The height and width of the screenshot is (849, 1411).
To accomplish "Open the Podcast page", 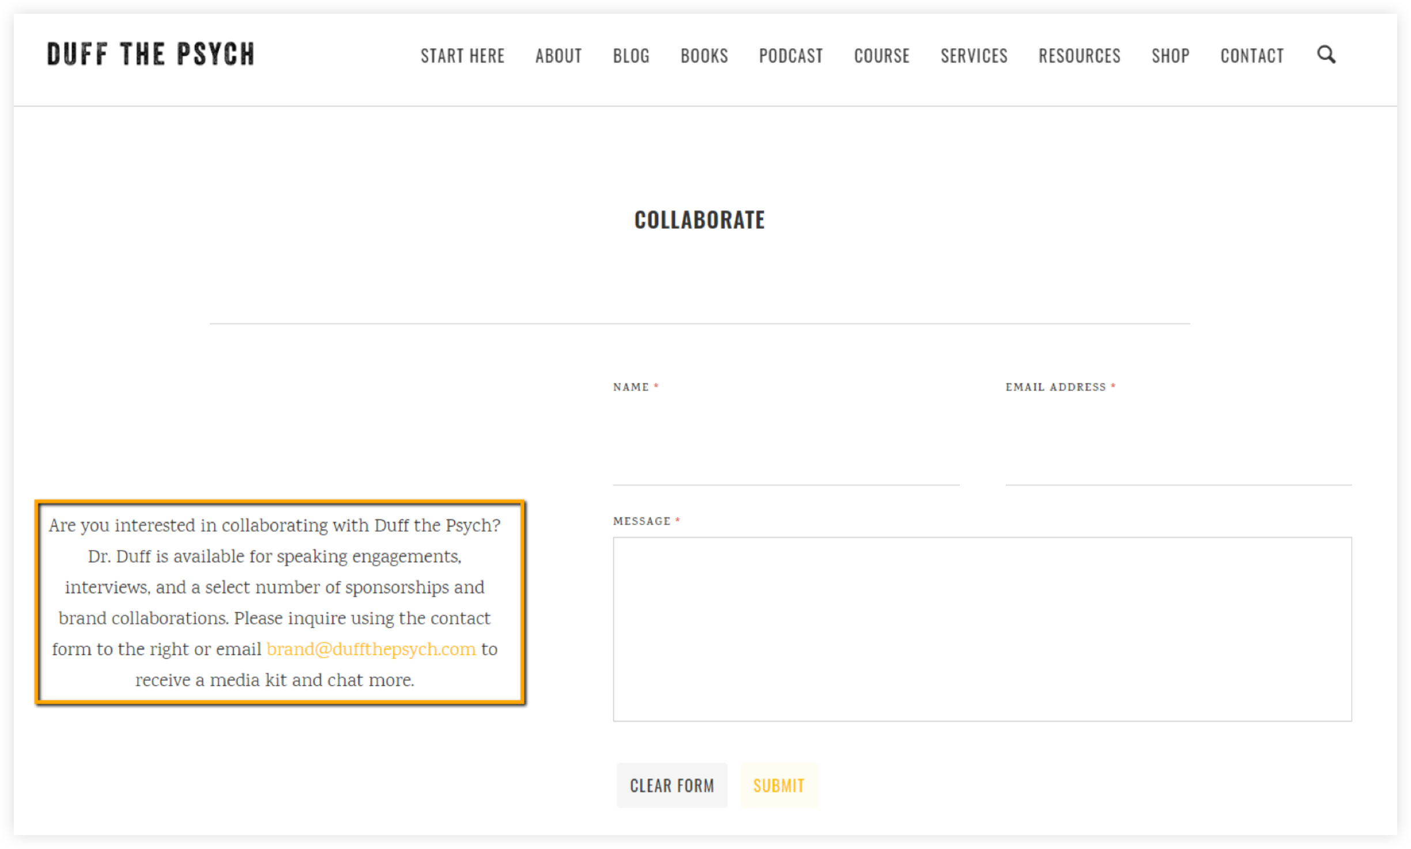I will (791, 56).
